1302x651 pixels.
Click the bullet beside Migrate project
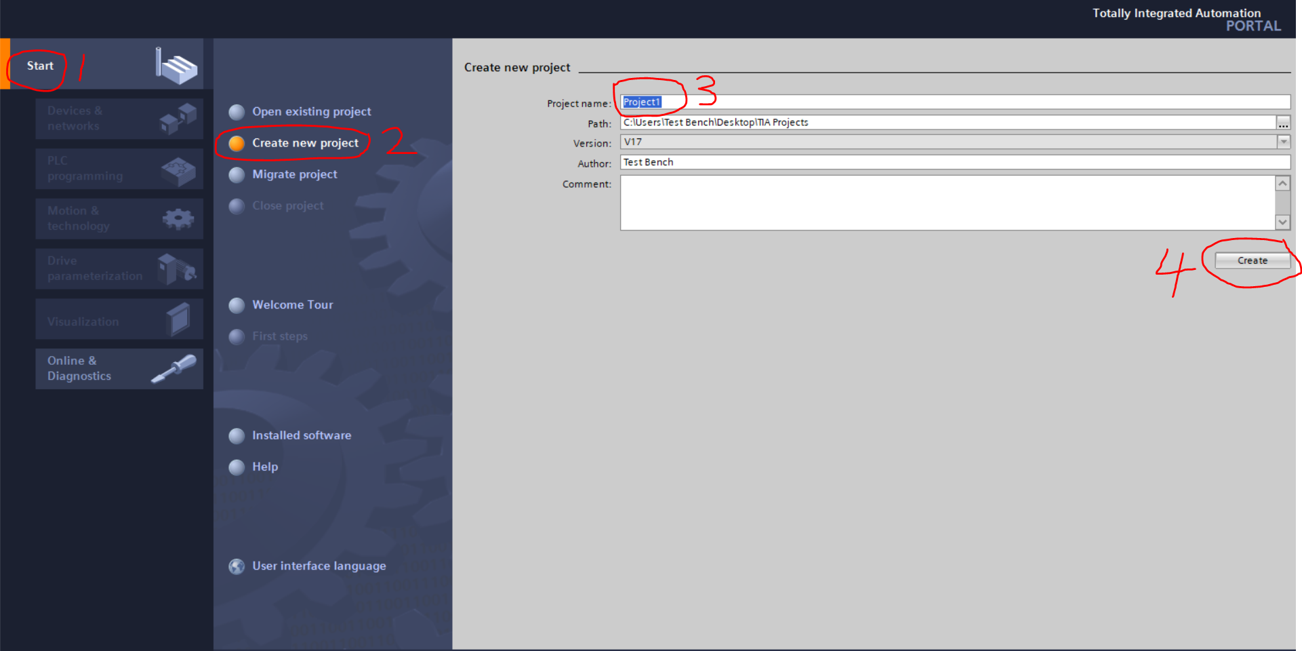tap(237, 175)
